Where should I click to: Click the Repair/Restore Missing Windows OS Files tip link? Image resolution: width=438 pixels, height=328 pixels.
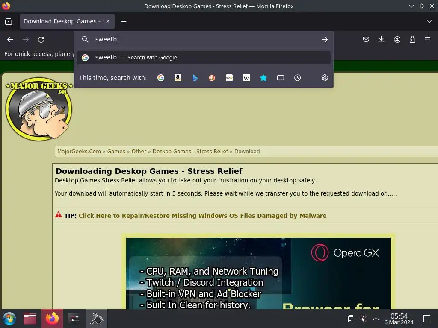pyautogui.click(x=202, y=216)
